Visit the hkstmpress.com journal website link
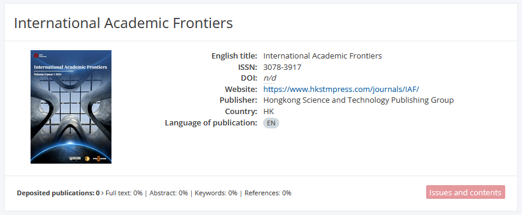The width and height of the screenshot is (522, 215). [x=341, y=89]
